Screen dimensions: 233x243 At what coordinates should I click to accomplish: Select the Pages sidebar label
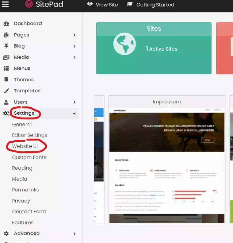[21, 35]
